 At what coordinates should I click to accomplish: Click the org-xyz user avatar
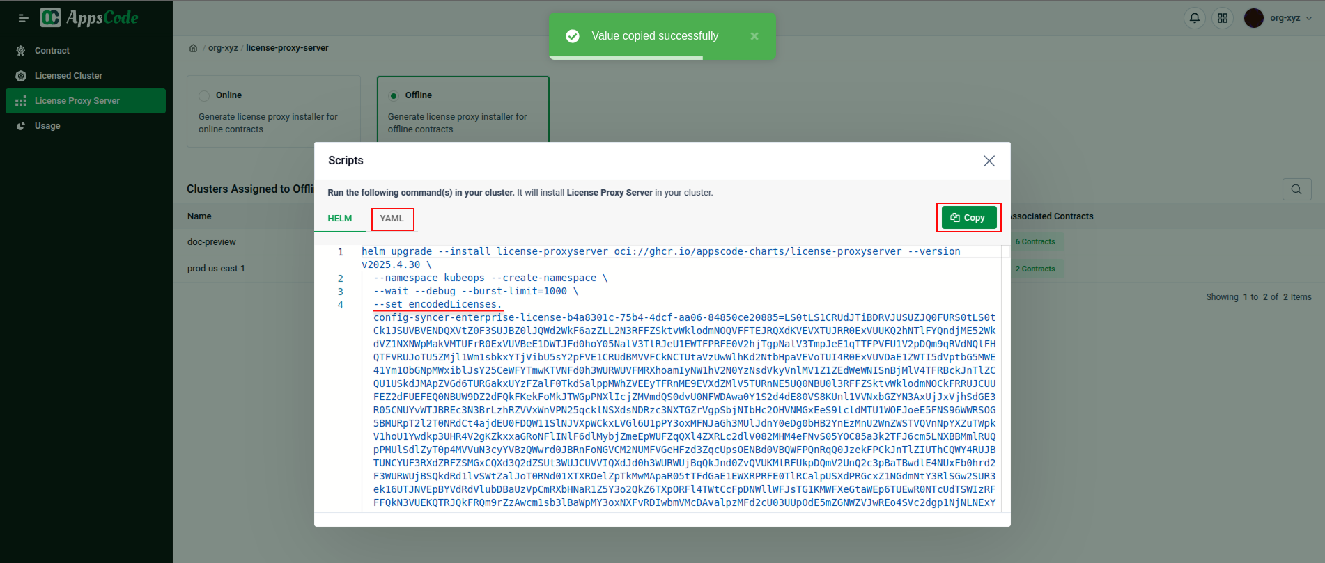click(x=1253, y=18)
